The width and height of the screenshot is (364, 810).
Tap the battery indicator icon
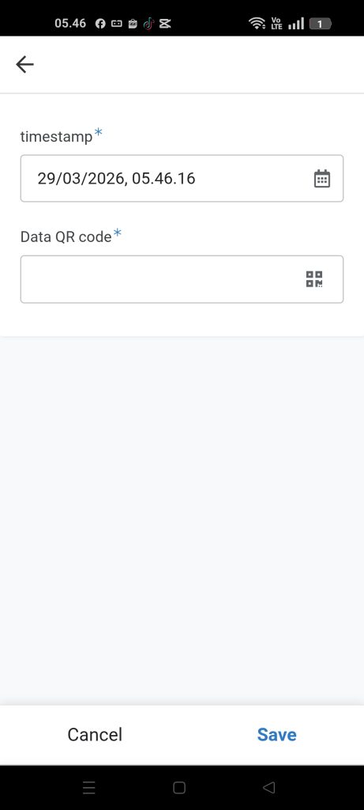(x=320, y=24)
